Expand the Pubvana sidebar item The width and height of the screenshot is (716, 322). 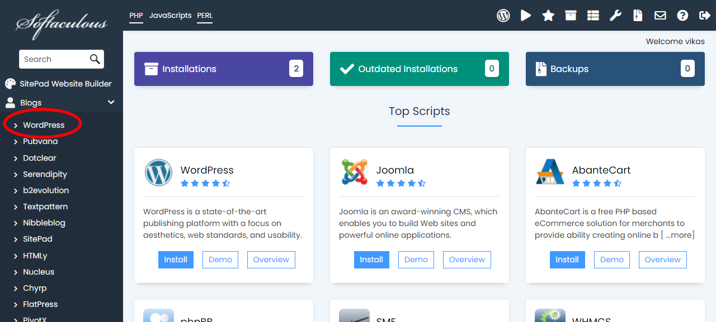click(x=40, y=141)
